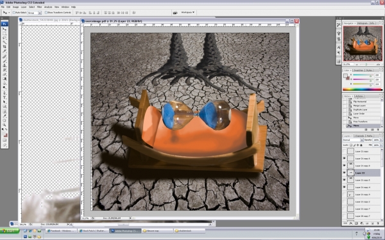Click the align horizontal centers icon
Viewport: 385px width, 240px height.
tap(94, 13)
